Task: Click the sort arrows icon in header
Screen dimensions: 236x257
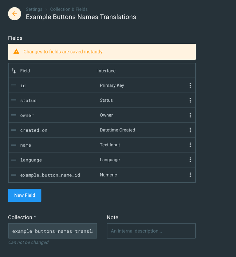Action: pyautogui.click(x=14, y=71)
